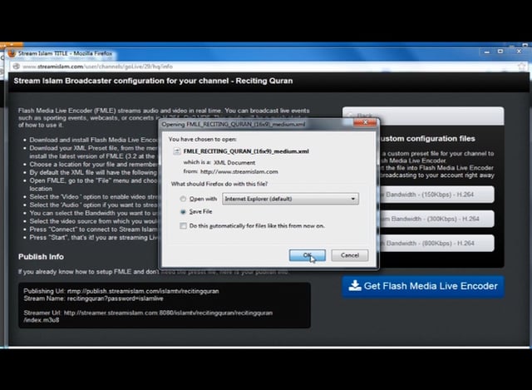Click the download arrow icon on encoder button
Screen dimensions: 532x390
(x=355, y=285)
